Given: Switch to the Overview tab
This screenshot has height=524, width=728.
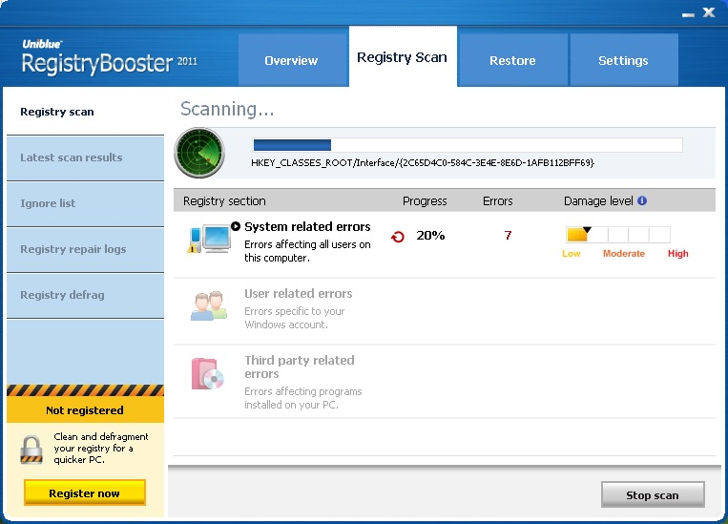Looking at the screenshot, I should (x=291, y=60).
